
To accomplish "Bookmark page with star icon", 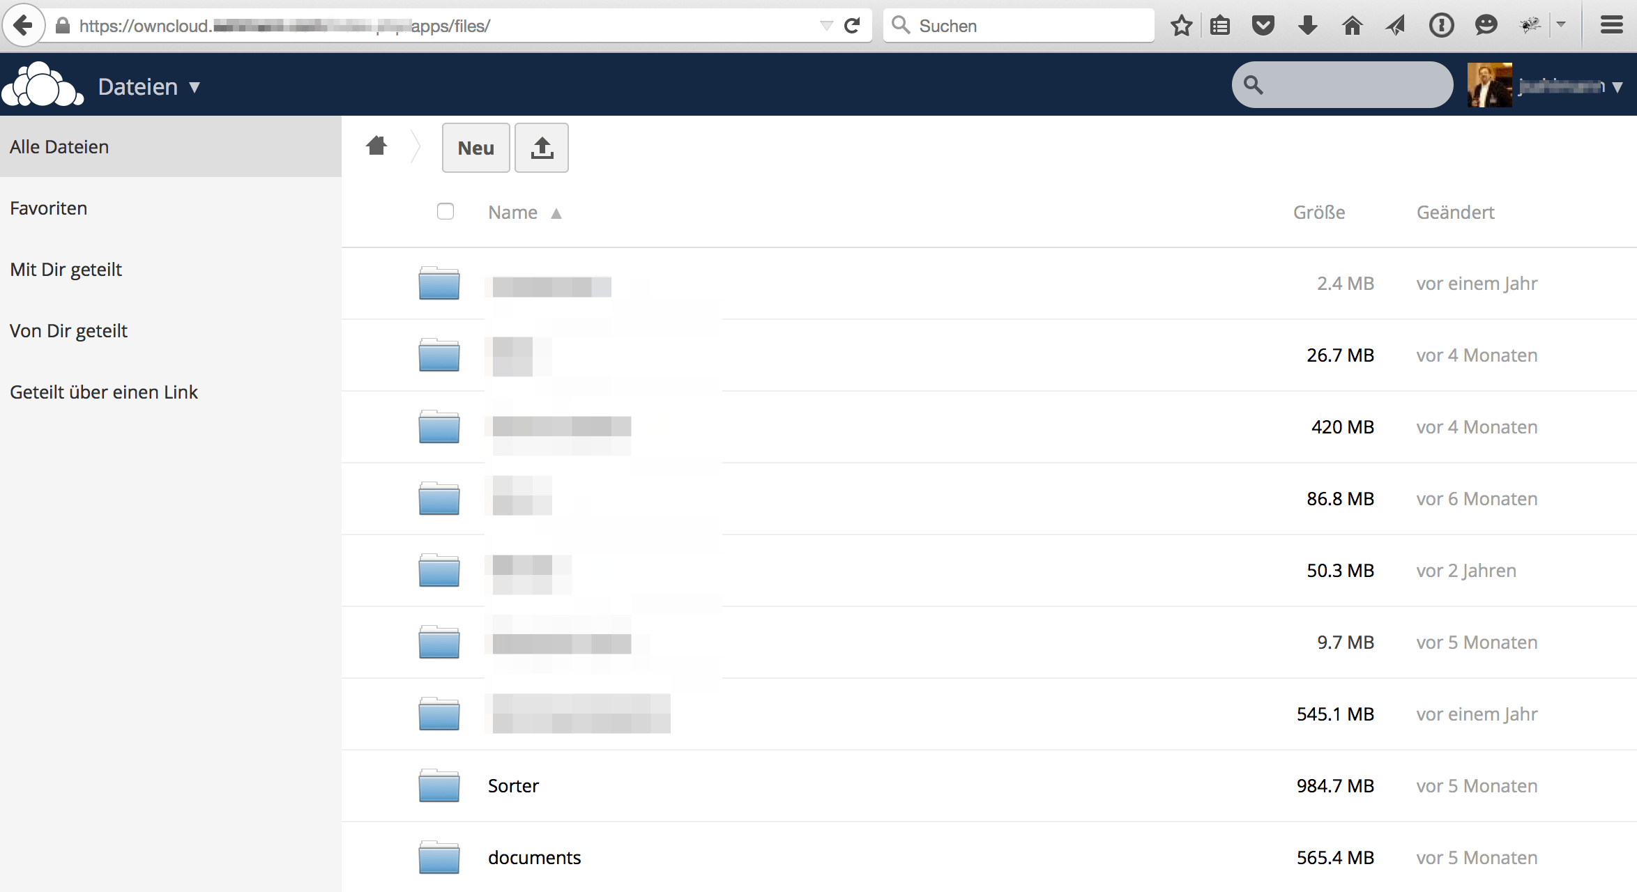I will [1181, 26].
